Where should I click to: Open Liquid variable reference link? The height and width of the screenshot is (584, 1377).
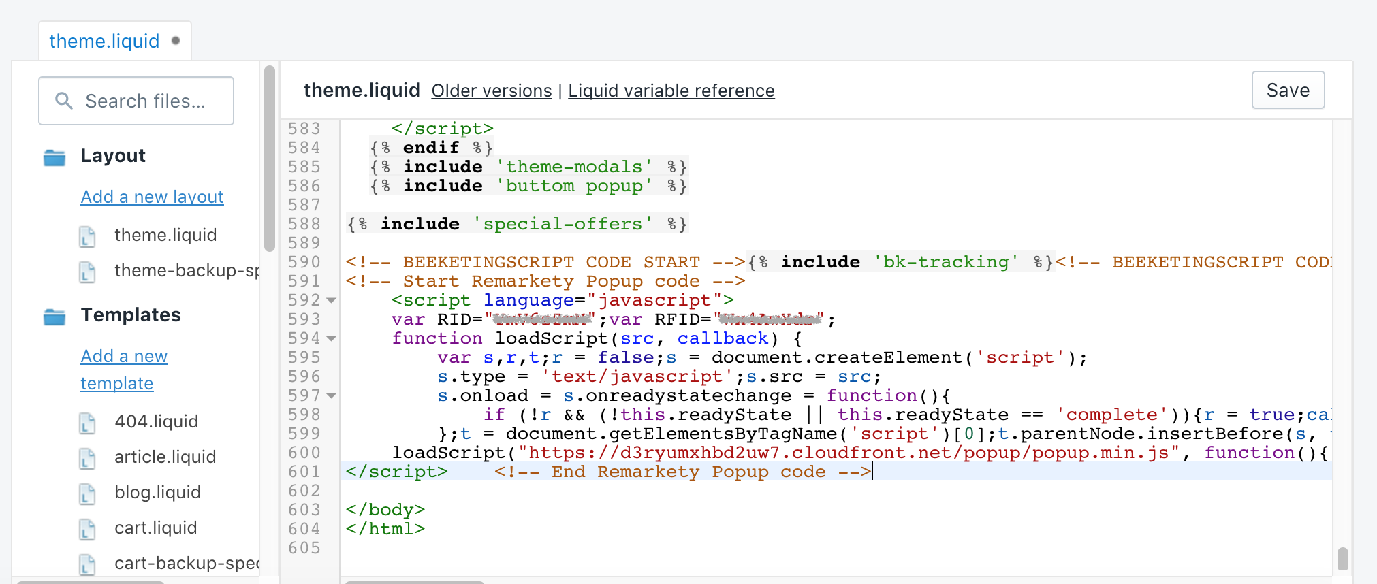click(x=671, y=91)
